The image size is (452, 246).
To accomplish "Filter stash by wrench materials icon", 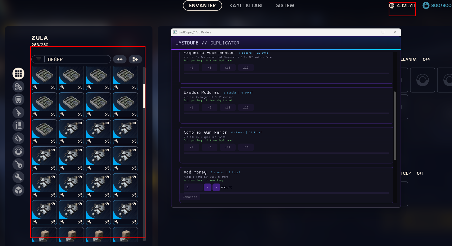I will [18, 177].
